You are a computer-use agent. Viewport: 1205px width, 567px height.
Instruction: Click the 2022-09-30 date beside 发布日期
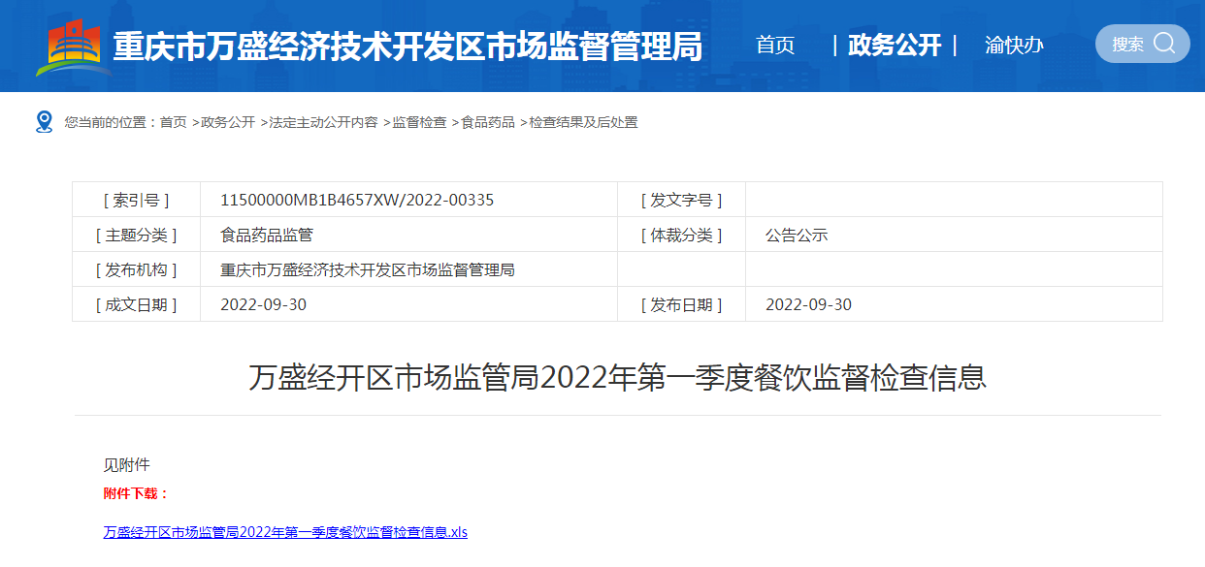(x=808, y=304)
